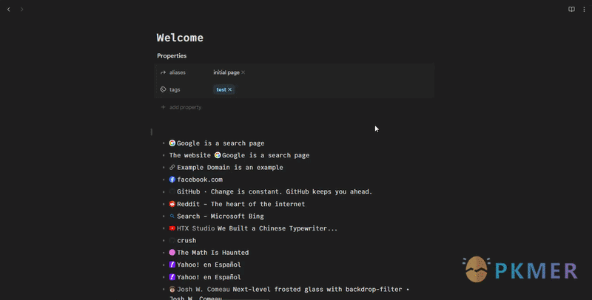
Task: Click the Welcome page title
Action: 180,38
